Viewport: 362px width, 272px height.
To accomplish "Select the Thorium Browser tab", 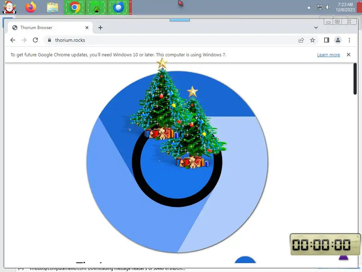I will [x=50, y=28].
